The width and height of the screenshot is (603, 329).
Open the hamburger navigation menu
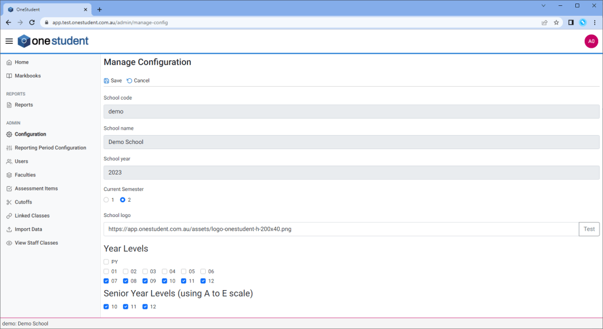[9, 41]
